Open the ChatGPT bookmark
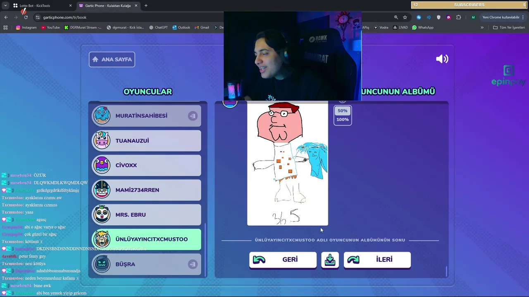The width and height of the screenshot is (529, 297). 158,28
